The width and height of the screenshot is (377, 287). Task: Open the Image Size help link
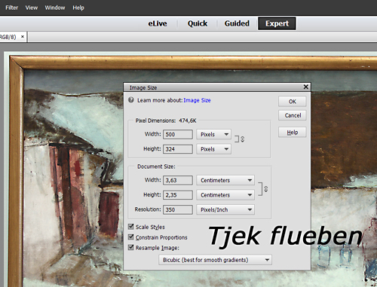(x=197, y=100)
